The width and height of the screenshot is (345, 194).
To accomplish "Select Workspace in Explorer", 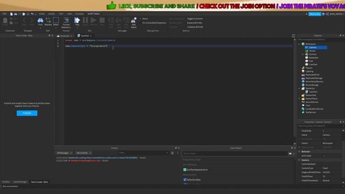I will [310, 44].
